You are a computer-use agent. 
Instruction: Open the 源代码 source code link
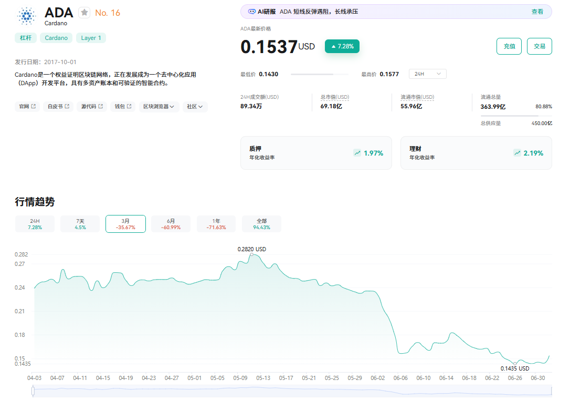[92, 107]
